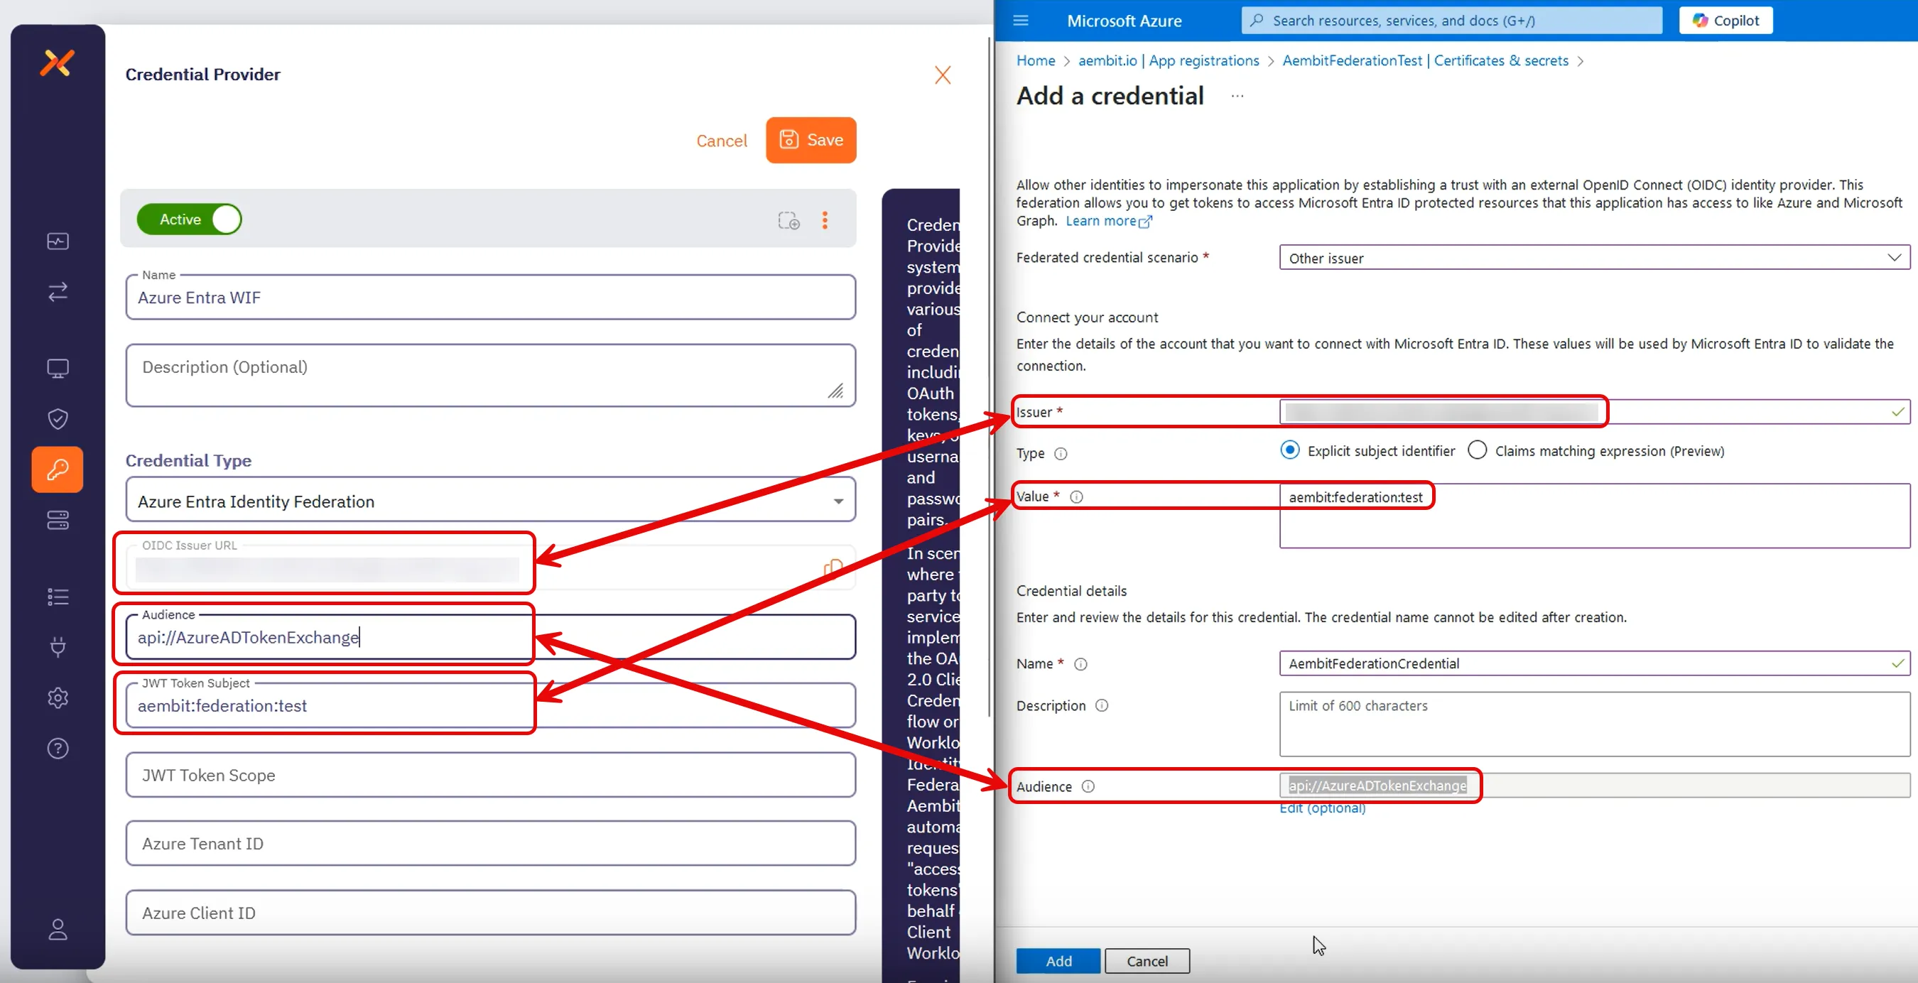Select the Explicit subject identifier radio button

coord(1290,450)
